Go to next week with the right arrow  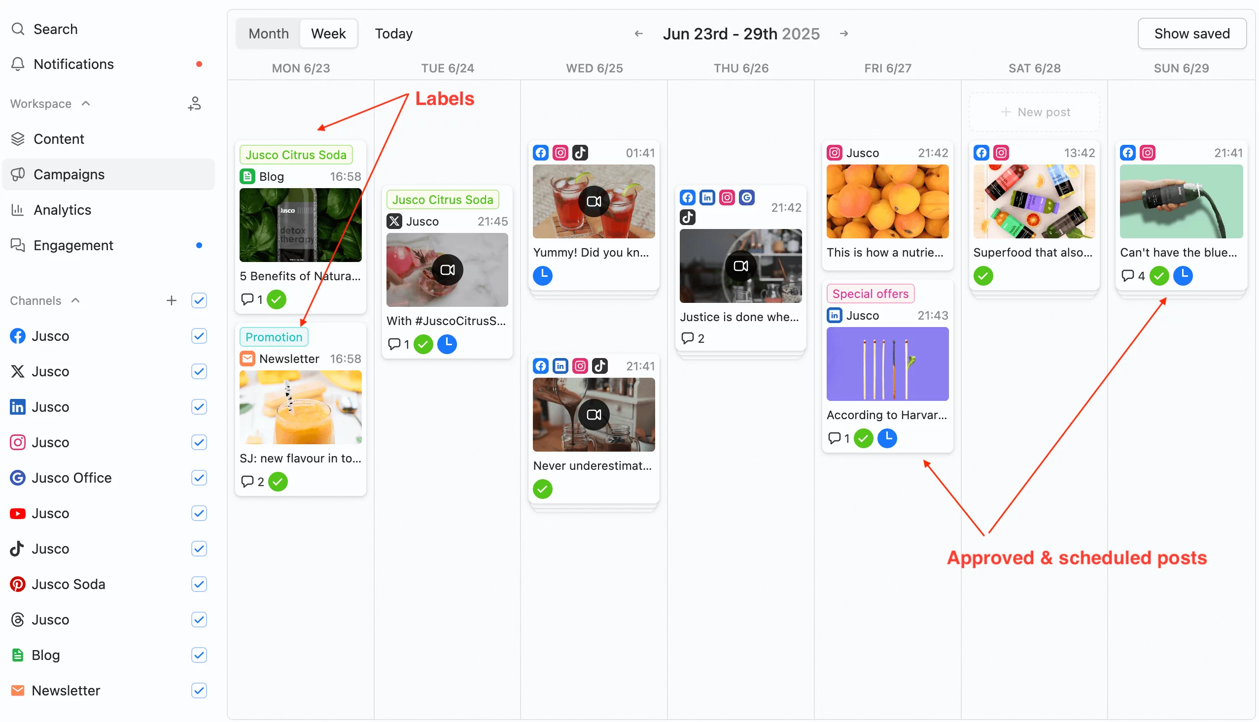[x=844, y=33]
